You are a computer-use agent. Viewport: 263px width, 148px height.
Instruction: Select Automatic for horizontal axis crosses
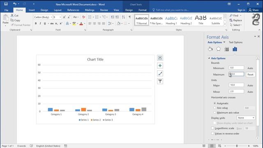215,103
